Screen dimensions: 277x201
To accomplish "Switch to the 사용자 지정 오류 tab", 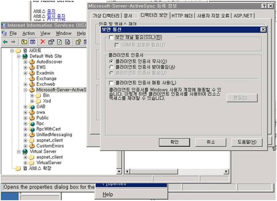I will pyautogui.click(x=213, y=16).
